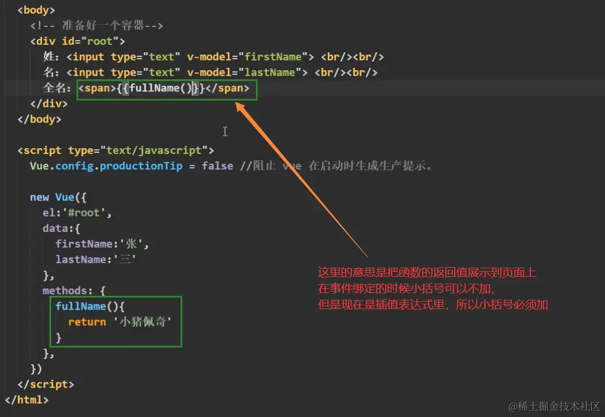Click the <div id="root"> line
The width and height of the screenshot is (605, 417).
tap(78, 41)
